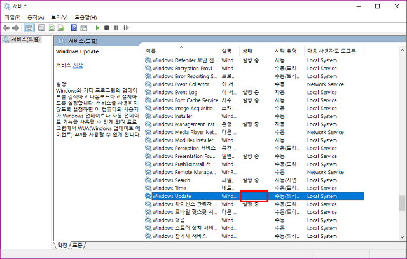Click the green Refresh toolbar icon
Screen dimensions: 407x259
pos(52,28)
